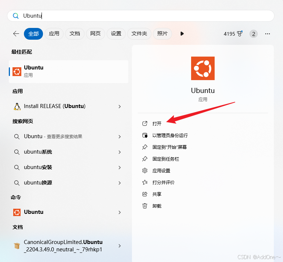Click the 打开 open icon

point(145,123)
